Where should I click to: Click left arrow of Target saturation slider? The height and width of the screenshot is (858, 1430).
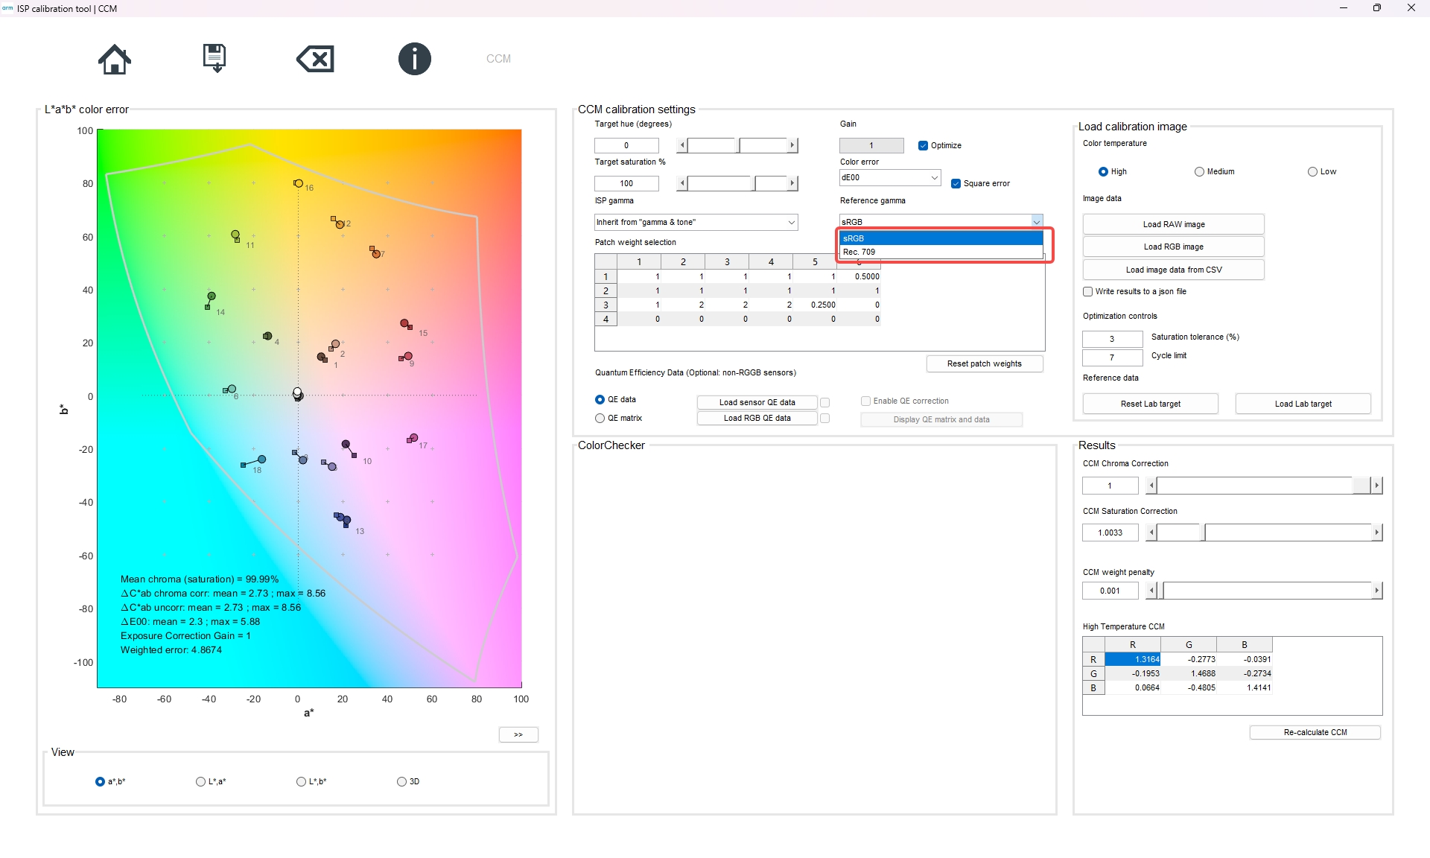[682, 183]
